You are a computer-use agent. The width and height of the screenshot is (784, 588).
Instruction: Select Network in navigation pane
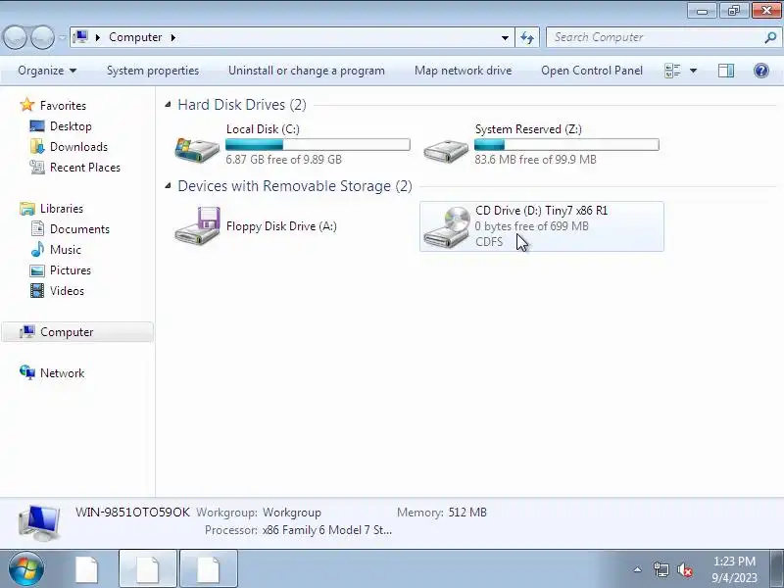[x=62, y=373]
